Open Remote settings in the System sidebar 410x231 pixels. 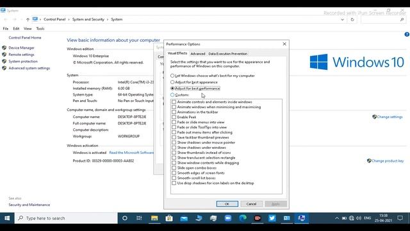click(21, 55)
